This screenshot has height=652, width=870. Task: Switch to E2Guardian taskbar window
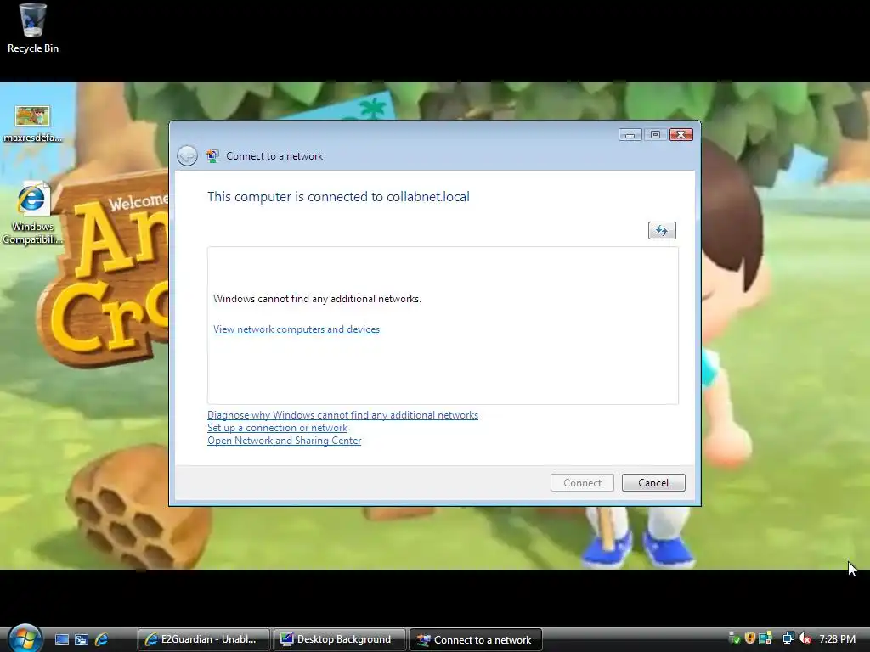204,639
